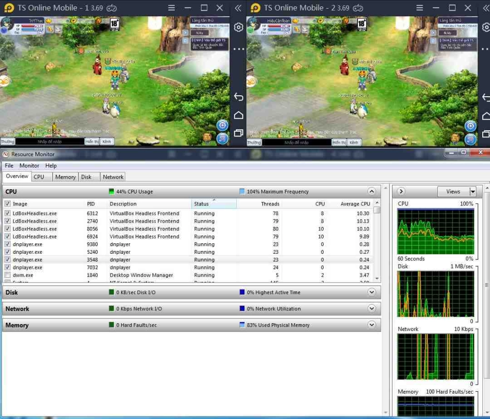This screenshot has width=490, height=419.
Task: Open settings gear in emulator 1 sidebar
Action: click(x=238, y=27)
